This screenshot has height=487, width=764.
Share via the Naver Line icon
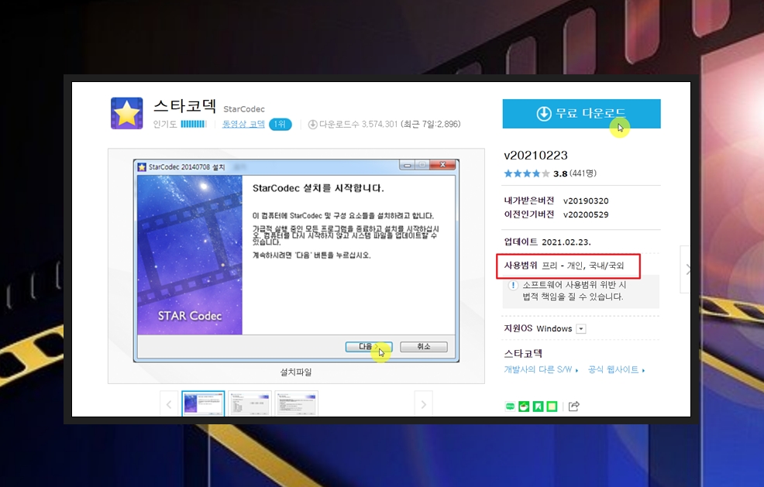[510, 406]
